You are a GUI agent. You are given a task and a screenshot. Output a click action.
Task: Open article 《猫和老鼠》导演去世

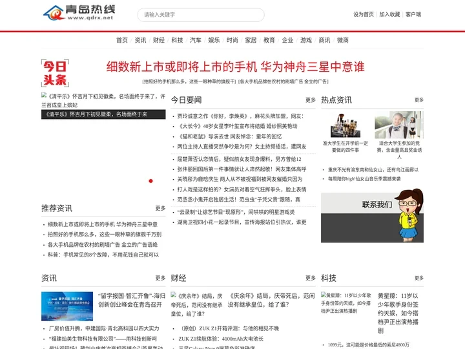coord(229,136)
